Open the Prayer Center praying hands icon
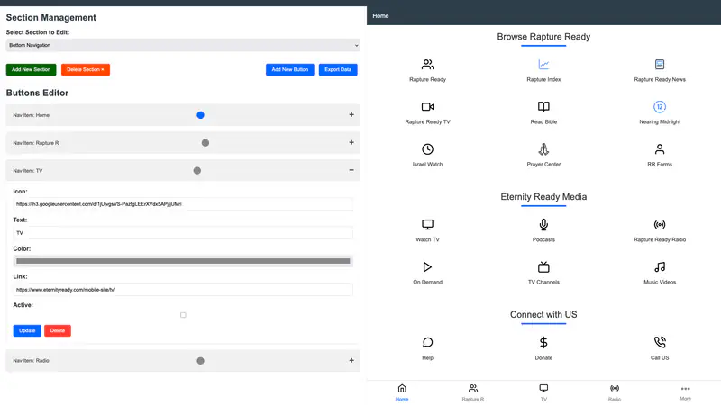721x405 pixels. (x=543, y=149)
